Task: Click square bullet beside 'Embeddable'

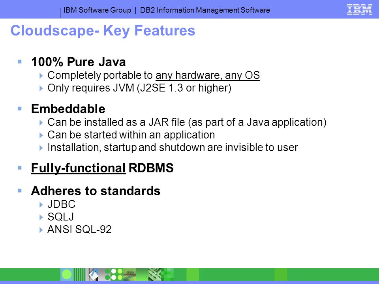Action: (20, 109)
